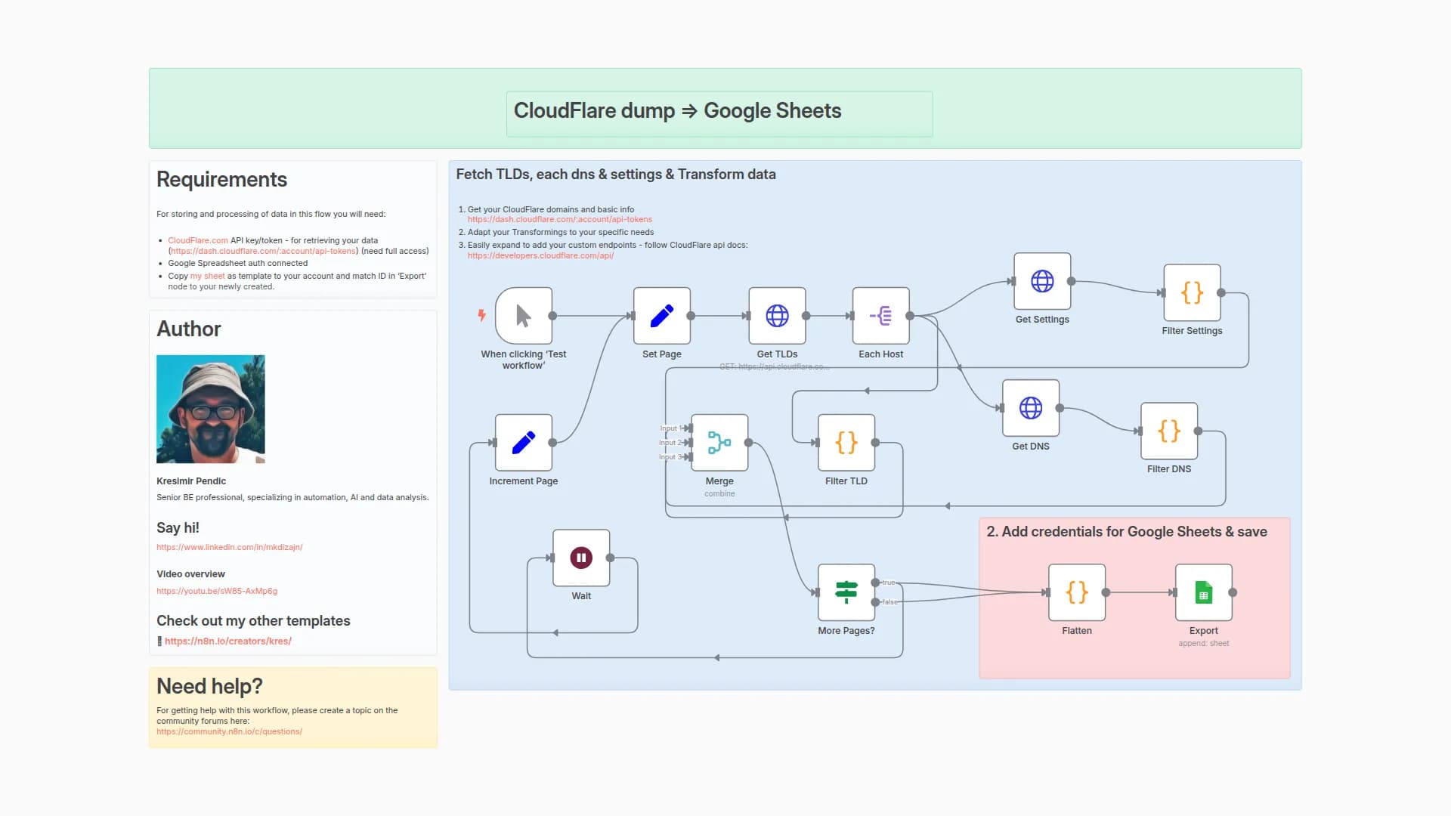This screenshot has width=1451, height=816.
Task: Open the developers.cloudflare.com/api link
Action: tap(540, 255)
